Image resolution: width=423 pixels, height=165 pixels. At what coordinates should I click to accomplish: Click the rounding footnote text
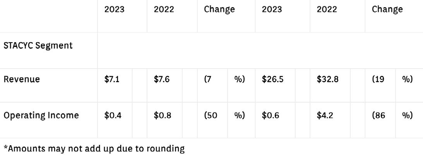pyautogui.click(x=94, y=148)
